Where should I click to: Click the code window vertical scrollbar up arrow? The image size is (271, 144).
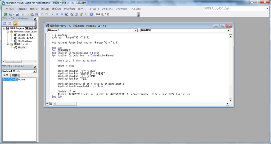(231, 36)
